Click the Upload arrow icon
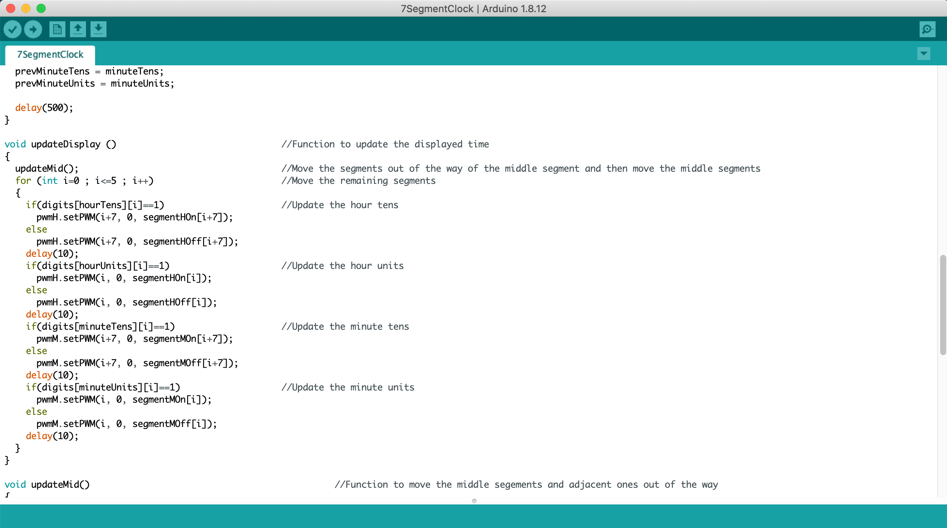This screenshot has height=528, width=947. pos(33,29)
